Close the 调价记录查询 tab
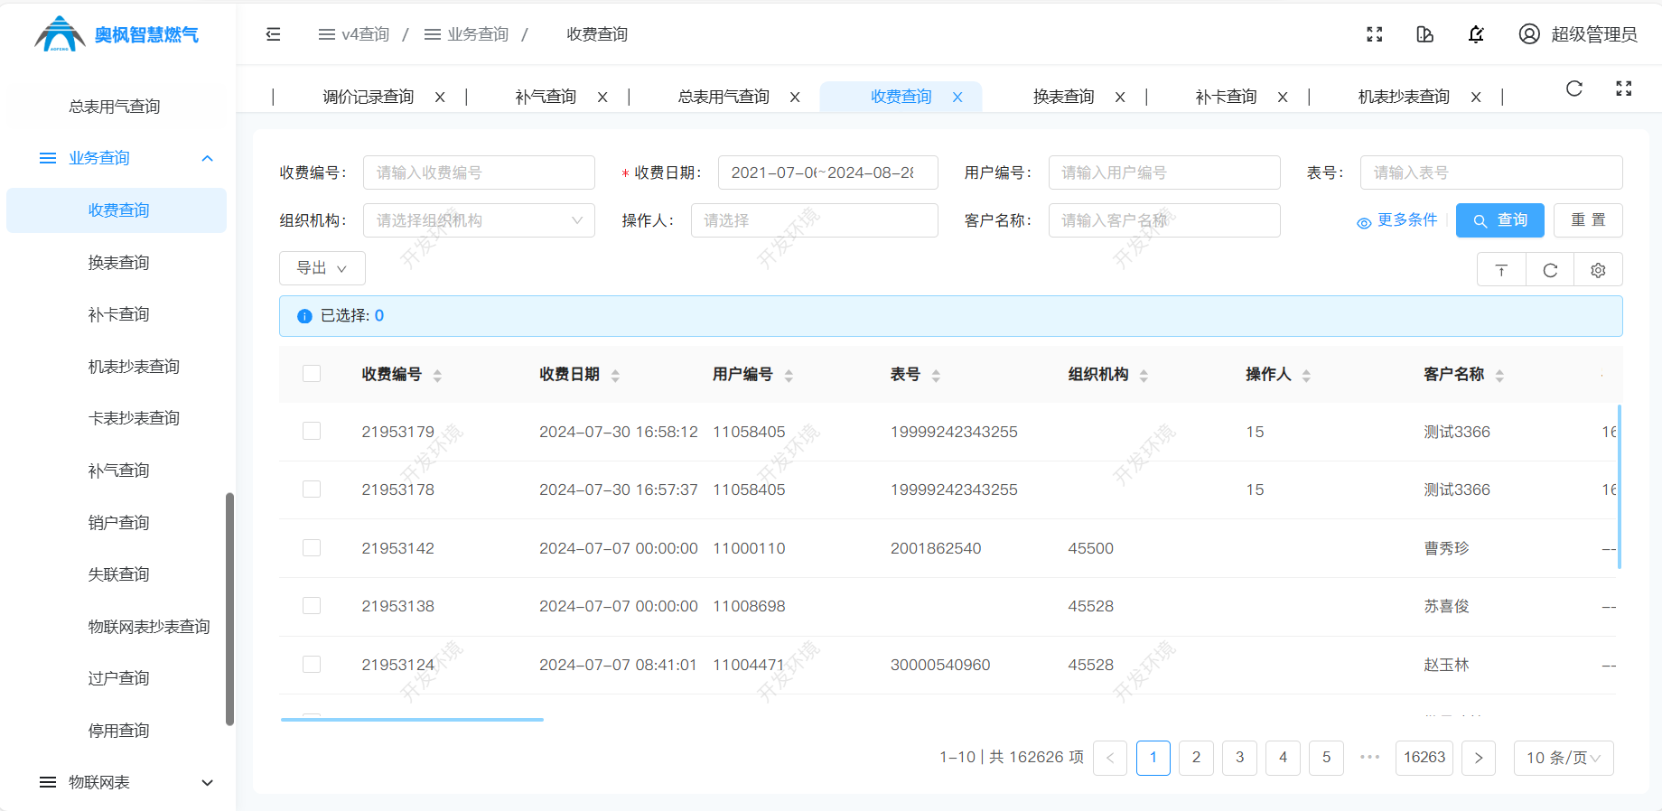Screen dimensions: 1662x811 click(440, 97)
